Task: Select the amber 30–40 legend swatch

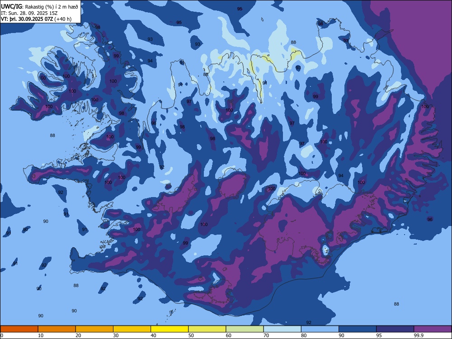Action: point(132,329)
